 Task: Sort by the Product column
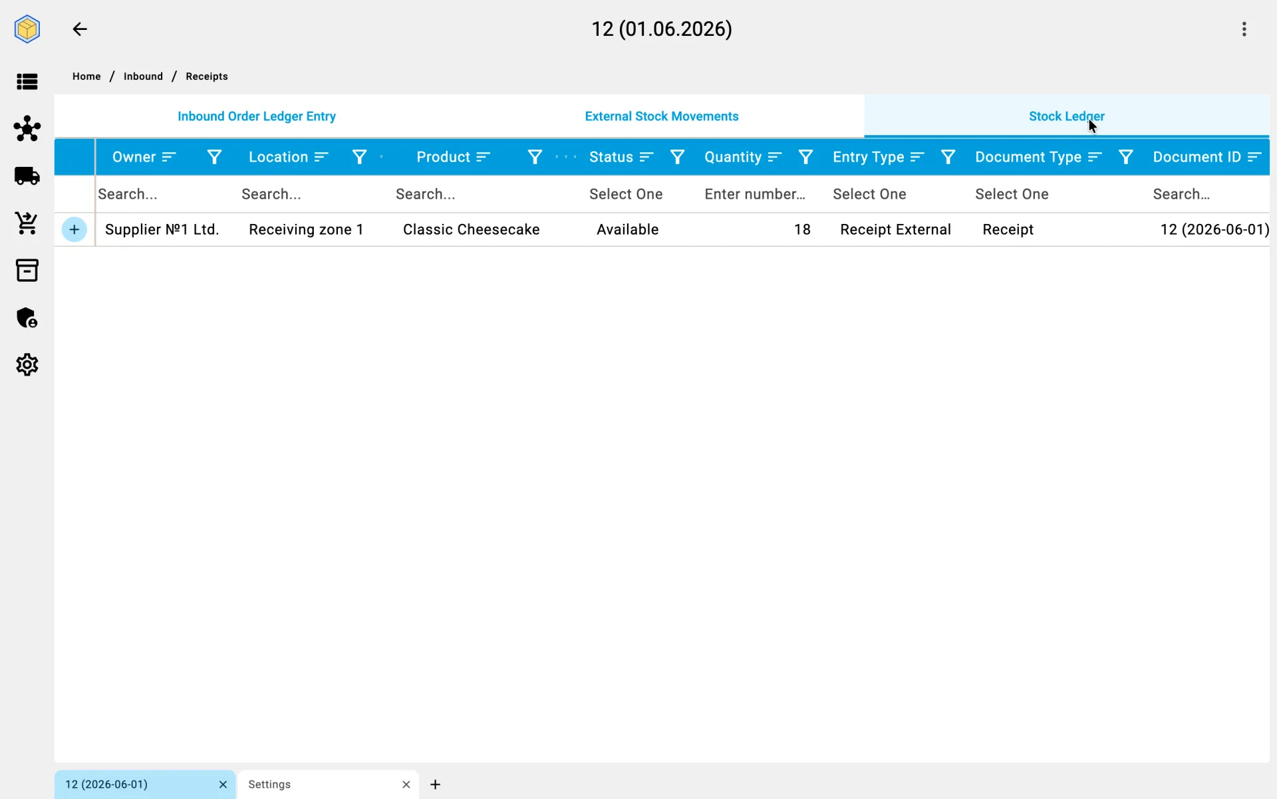click(484, 158)
